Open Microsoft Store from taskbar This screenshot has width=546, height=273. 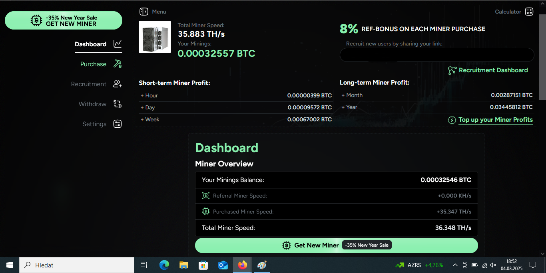point(203,265)
